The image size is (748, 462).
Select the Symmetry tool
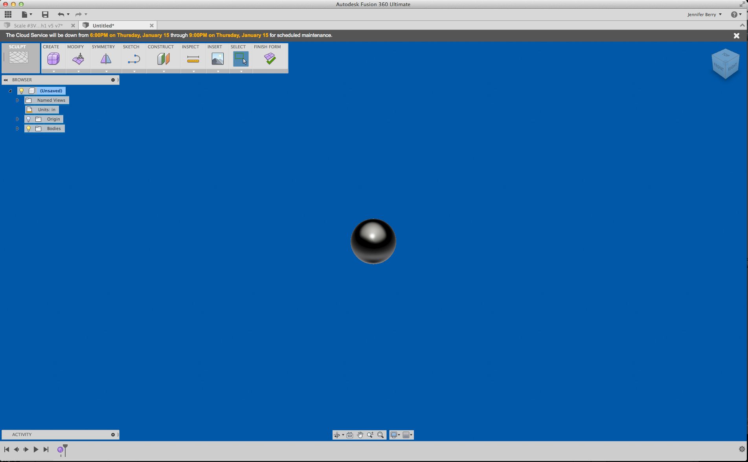tap(105, 59)
